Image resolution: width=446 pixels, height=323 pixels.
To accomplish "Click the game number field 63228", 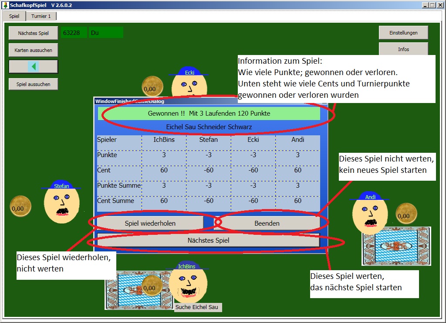I will tap(74, 33).
